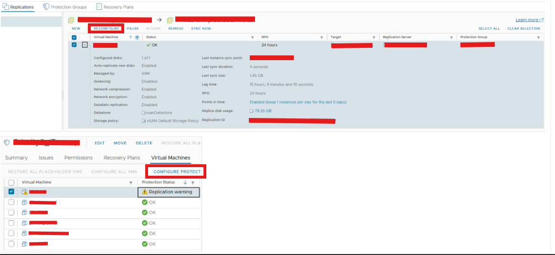
Task: Open the Replication Server column filter
Action: [x=451, y=37]
